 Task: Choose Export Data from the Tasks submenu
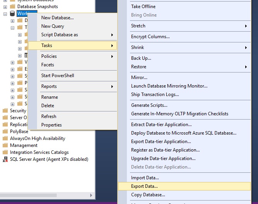click(144, 186)
